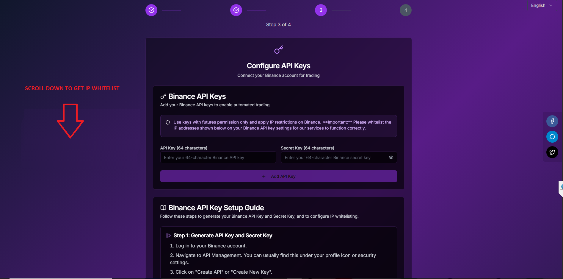Image resolution: width=563 pixels, height=279 pixels.
Task: Click the 'Connect your Binance account for trading' text
Action: pos(278,75)
